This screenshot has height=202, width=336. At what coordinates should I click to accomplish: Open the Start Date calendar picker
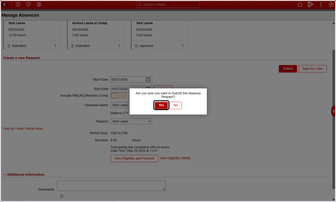click(x=148, y=80)
